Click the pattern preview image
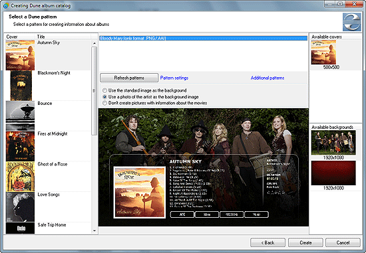This screenshot has width=366, height=253. (x=204, y=167)
